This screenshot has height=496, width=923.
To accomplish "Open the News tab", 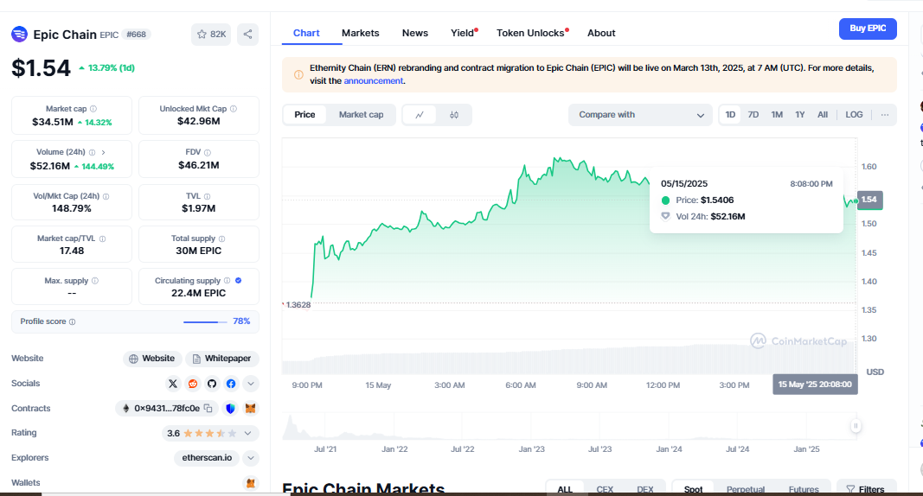I will click(x=415, y=33).
